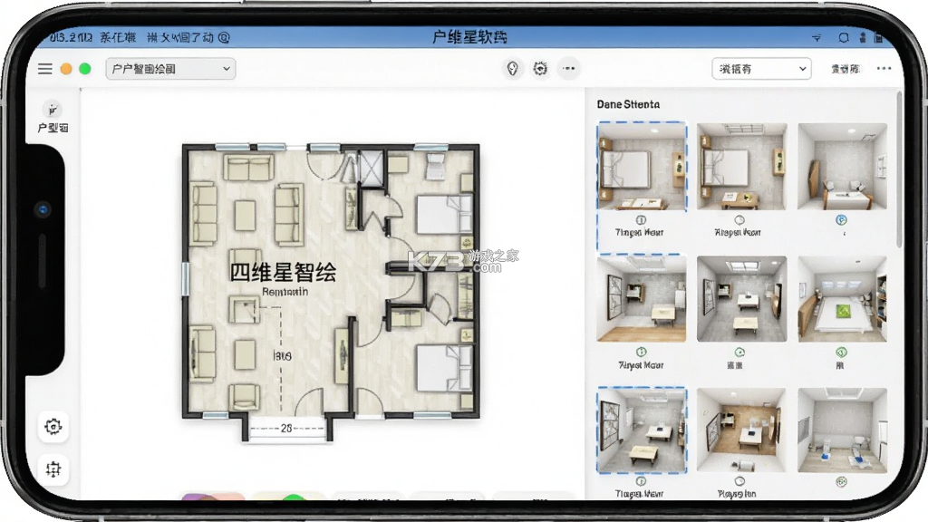The image size is (928, 522).
Task: Click the orange dot window control
Action: tap(66, 69)
